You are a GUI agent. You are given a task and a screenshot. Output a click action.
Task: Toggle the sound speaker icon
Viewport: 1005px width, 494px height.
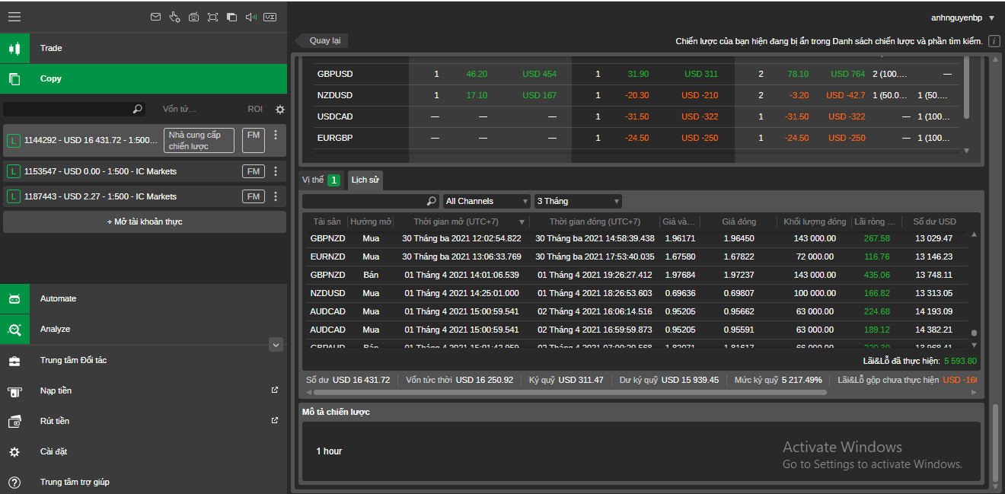[250, 17]
